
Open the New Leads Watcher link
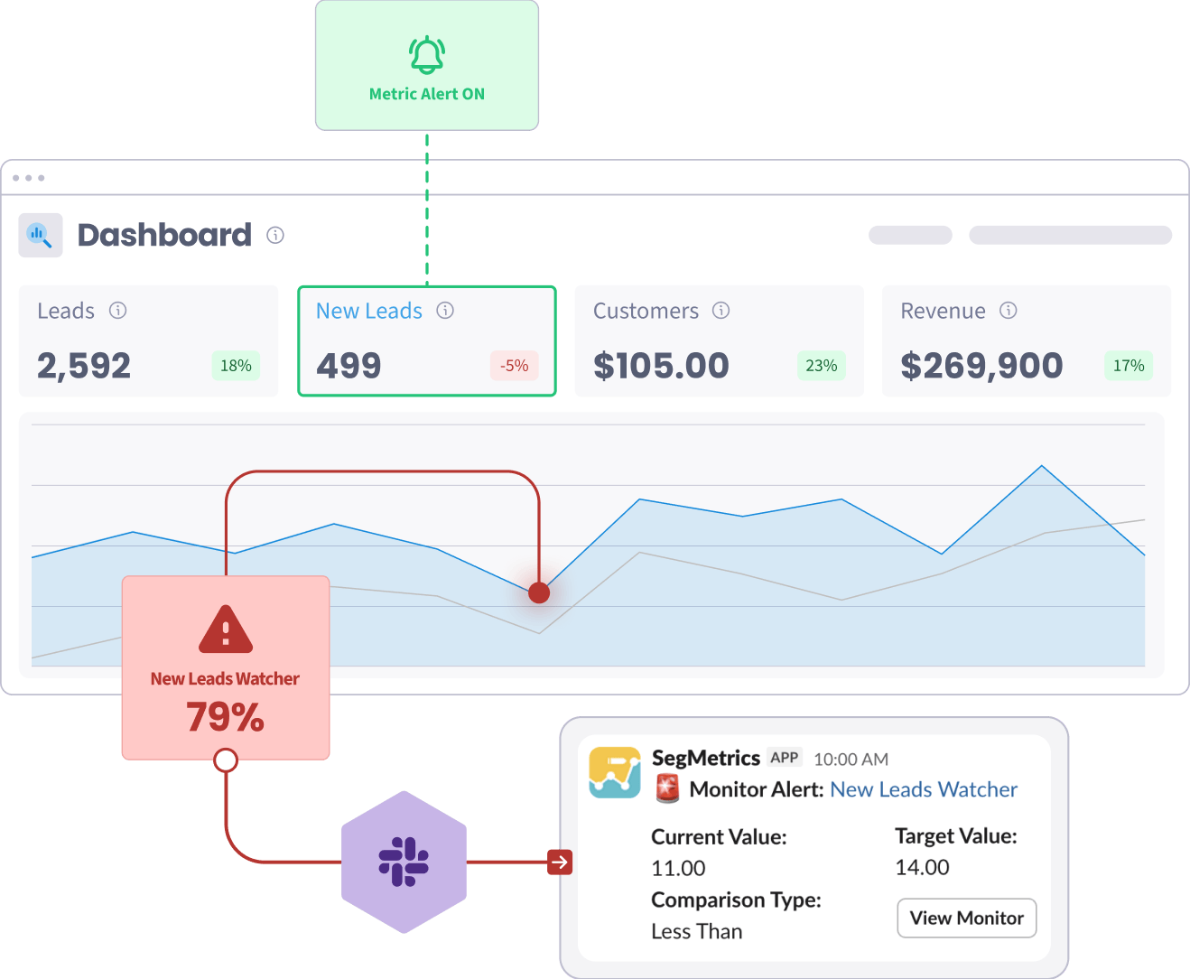tap(923, 789)
